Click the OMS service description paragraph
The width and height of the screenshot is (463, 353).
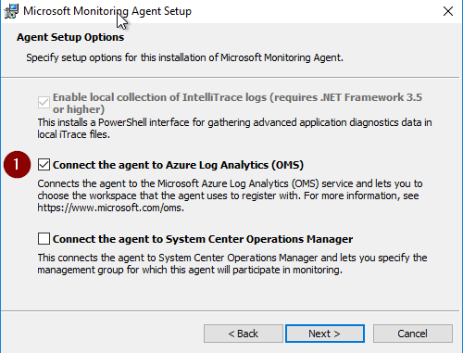[230, 195]
